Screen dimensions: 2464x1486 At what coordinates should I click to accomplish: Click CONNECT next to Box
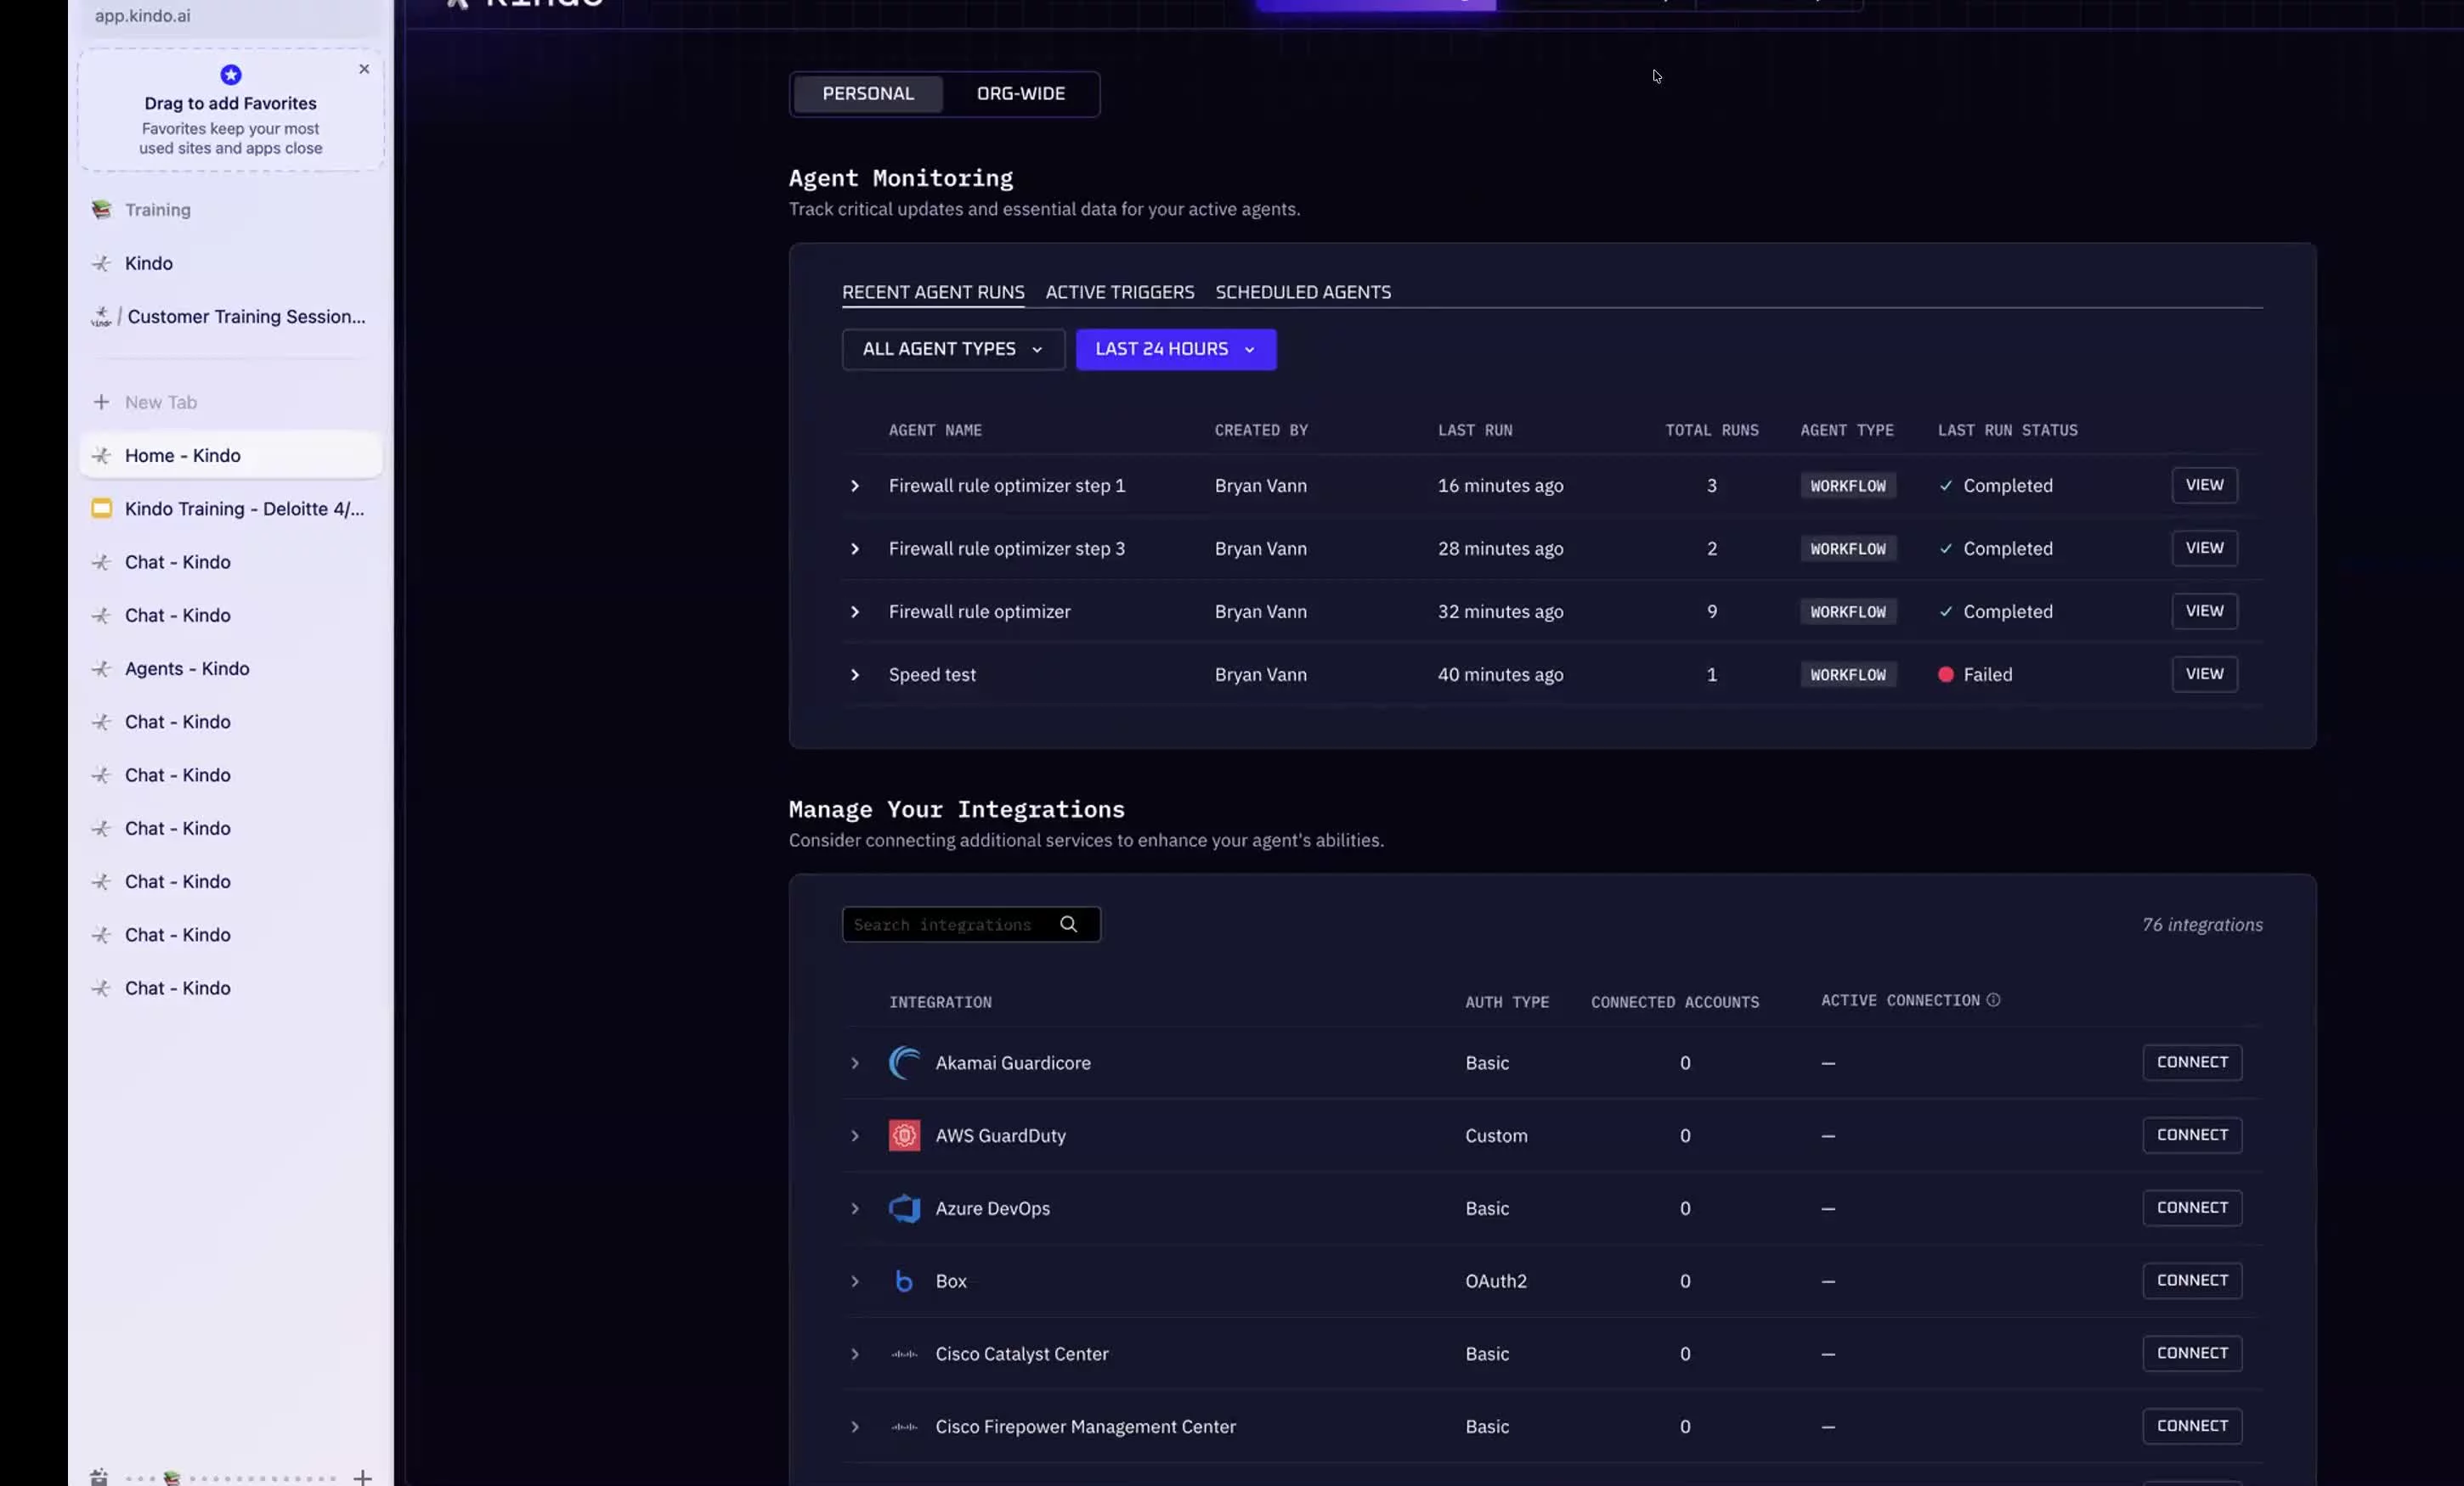pyautogui.click(x=2192, y=1281)
